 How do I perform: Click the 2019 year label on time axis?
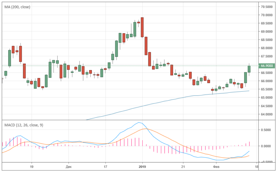tap(142, 167)
